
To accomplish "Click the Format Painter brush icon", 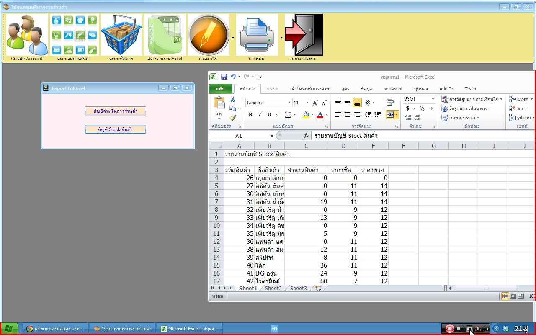I will (232, 118).
